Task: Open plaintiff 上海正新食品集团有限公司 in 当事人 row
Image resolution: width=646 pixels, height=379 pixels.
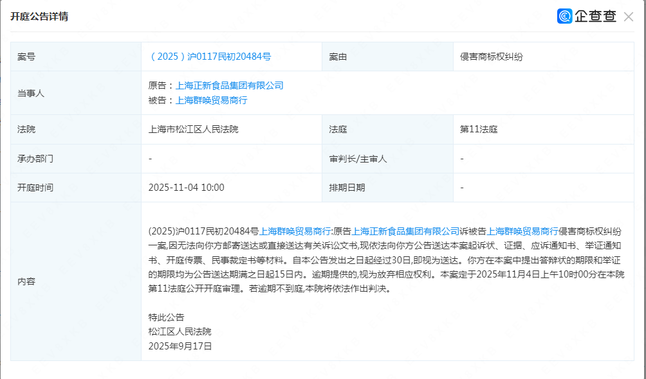Action: 230,85
